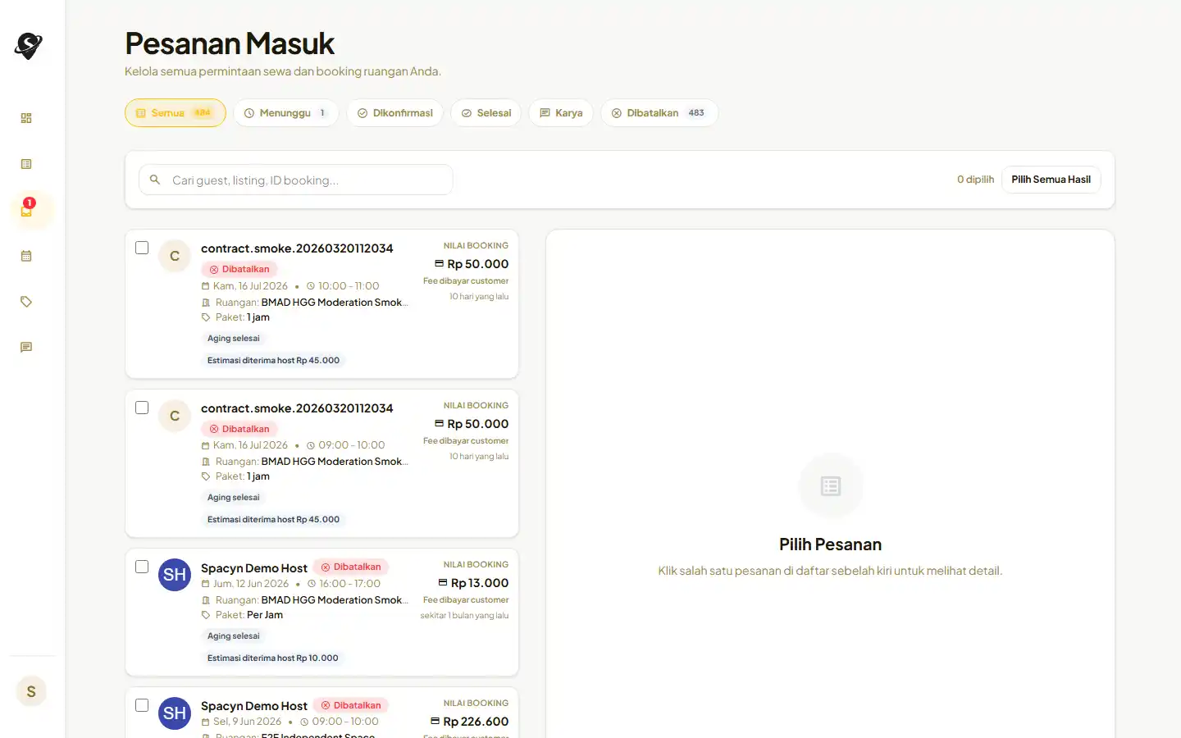Viewport: 1181px width, 738px height.
Task: Open the S user avatar in sidebar
Action: tap(31, 691)
